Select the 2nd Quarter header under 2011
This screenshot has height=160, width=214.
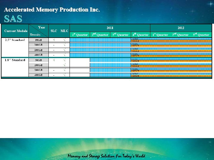(100, 35)
